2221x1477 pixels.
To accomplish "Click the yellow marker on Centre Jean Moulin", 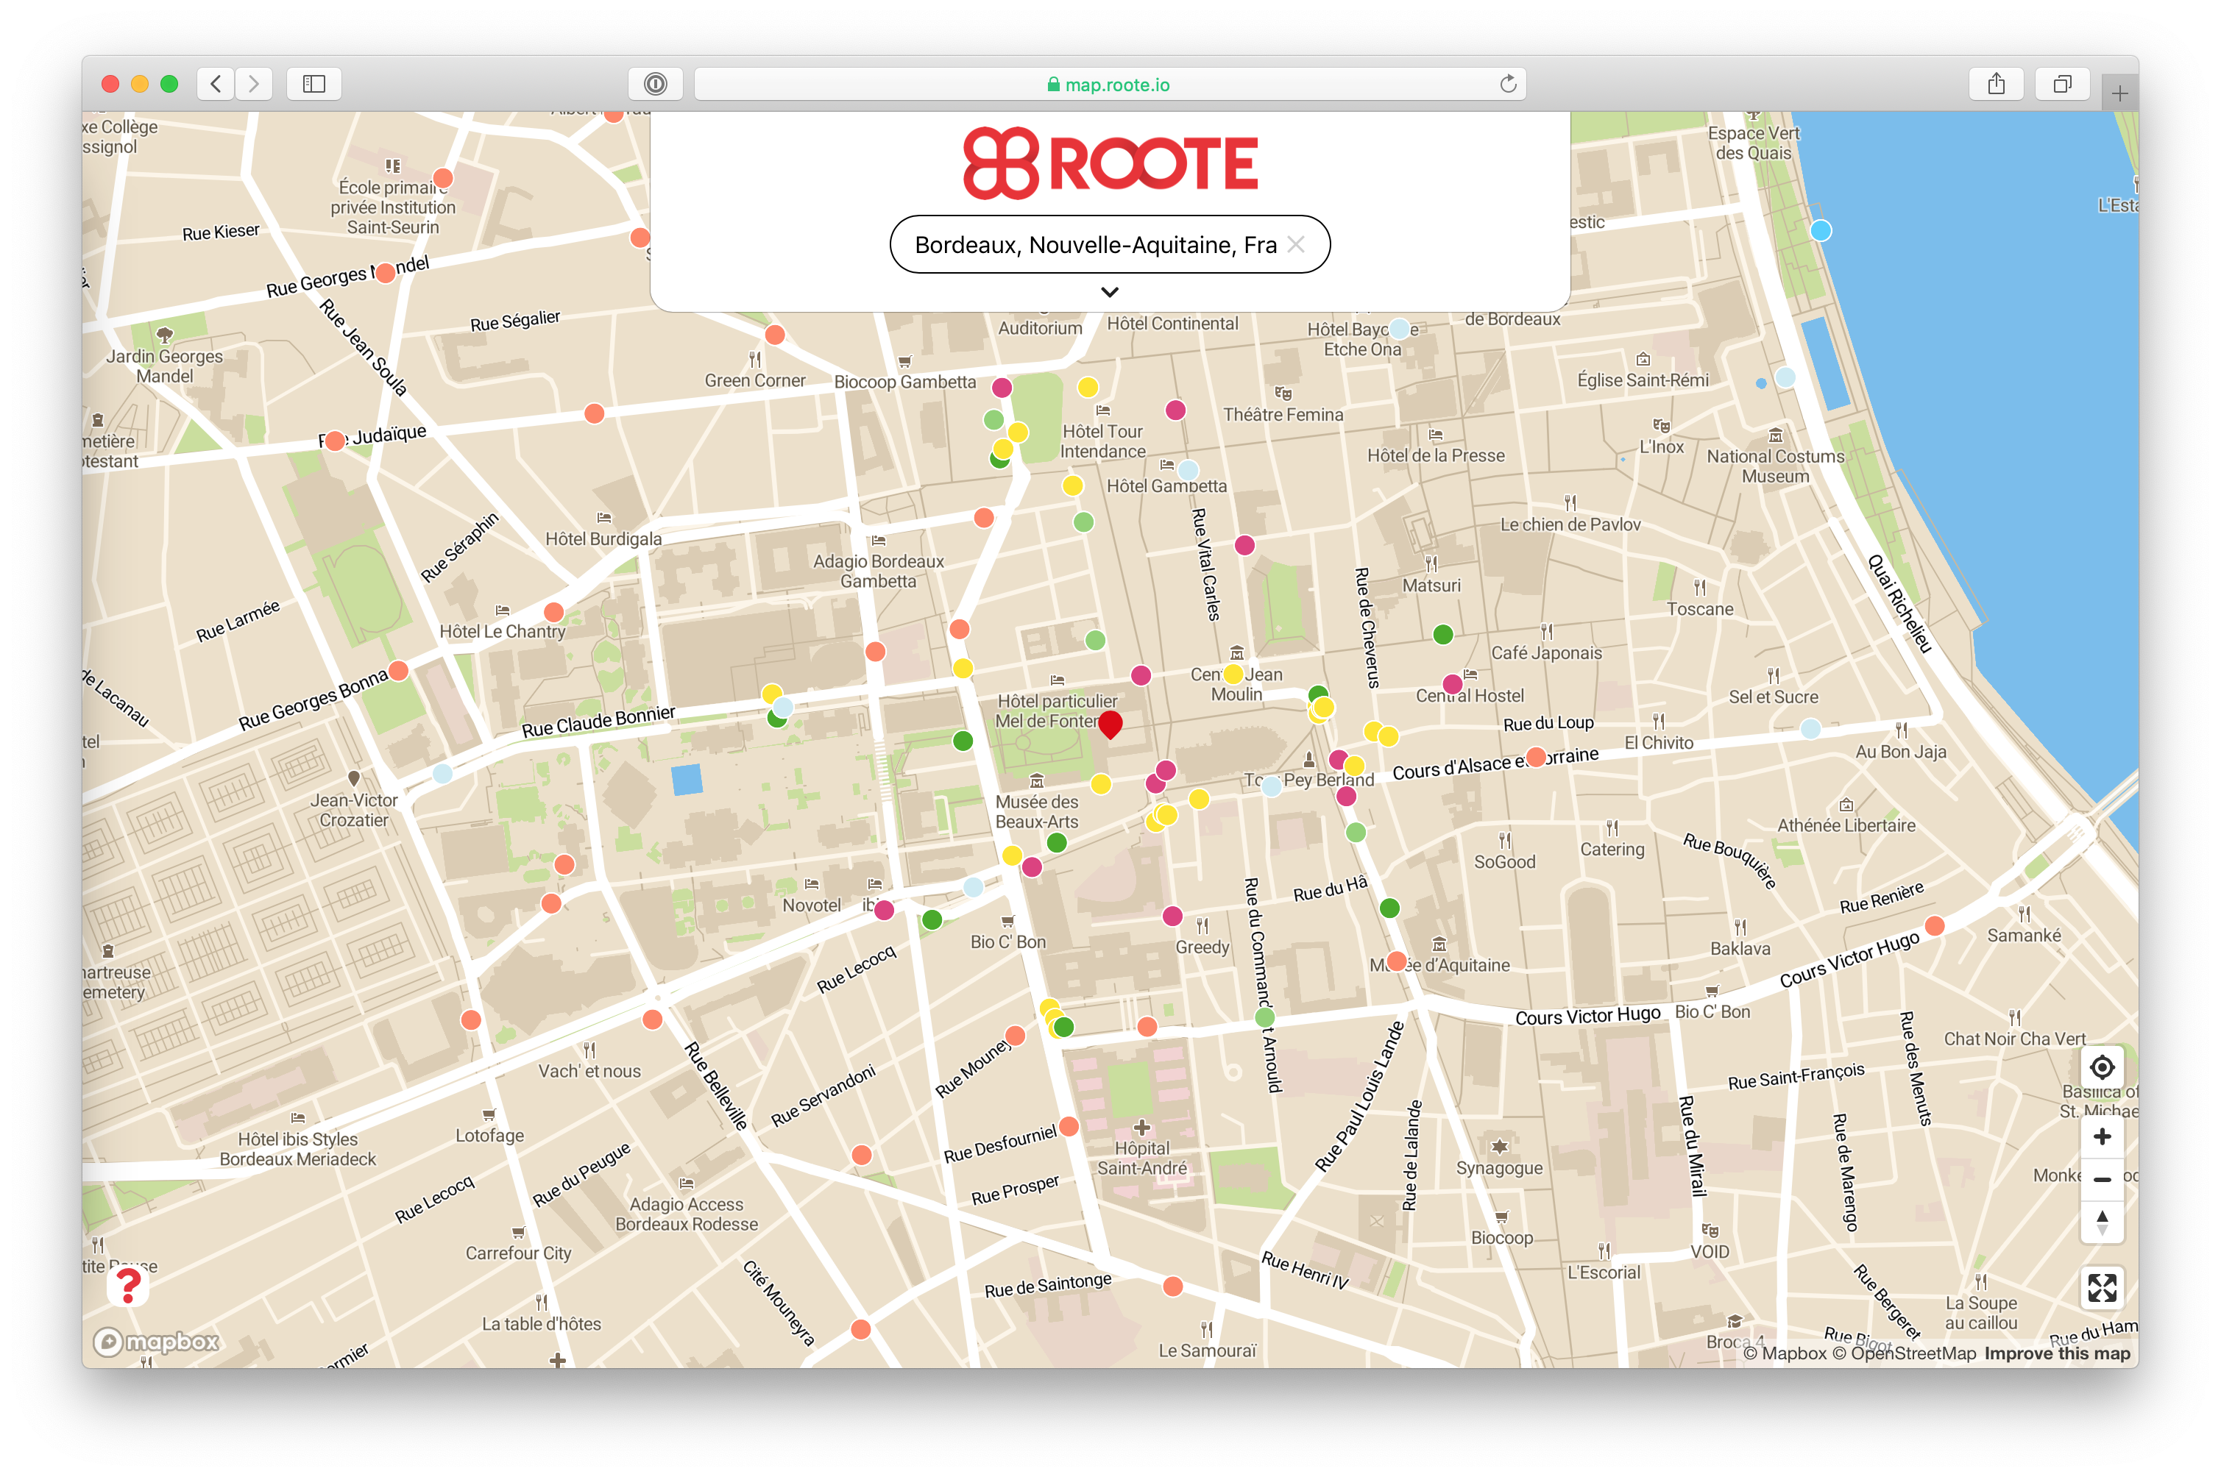I will point(1233,674).
